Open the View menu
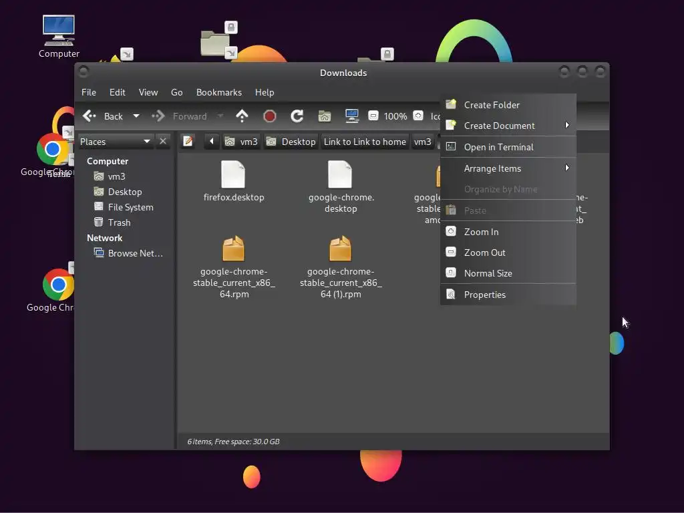The width and height of the screenshot is (684, 513). [148, 92]
